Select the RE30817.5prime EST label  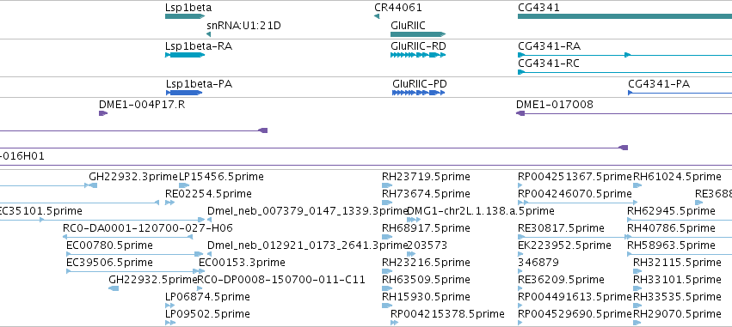point(561,228)
